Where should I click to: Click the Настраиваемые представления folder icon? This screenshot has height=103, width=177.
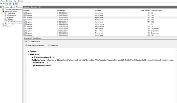coord(3,9)
